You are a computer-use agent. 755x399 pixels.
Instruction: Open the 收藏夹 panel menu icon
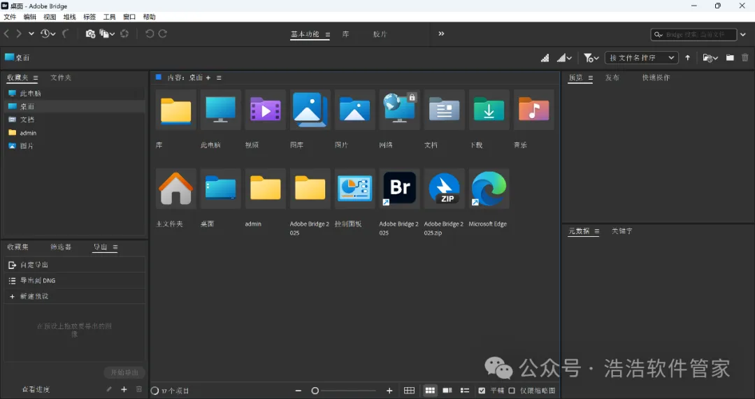tap(36, 78)
